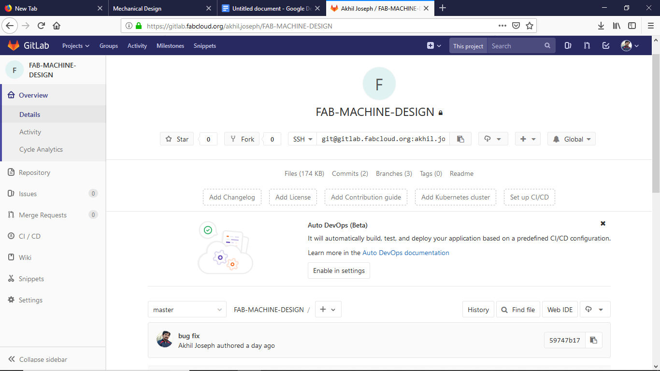
Task: Open the Firefox hamburger menu
Action: coord(650,26)
